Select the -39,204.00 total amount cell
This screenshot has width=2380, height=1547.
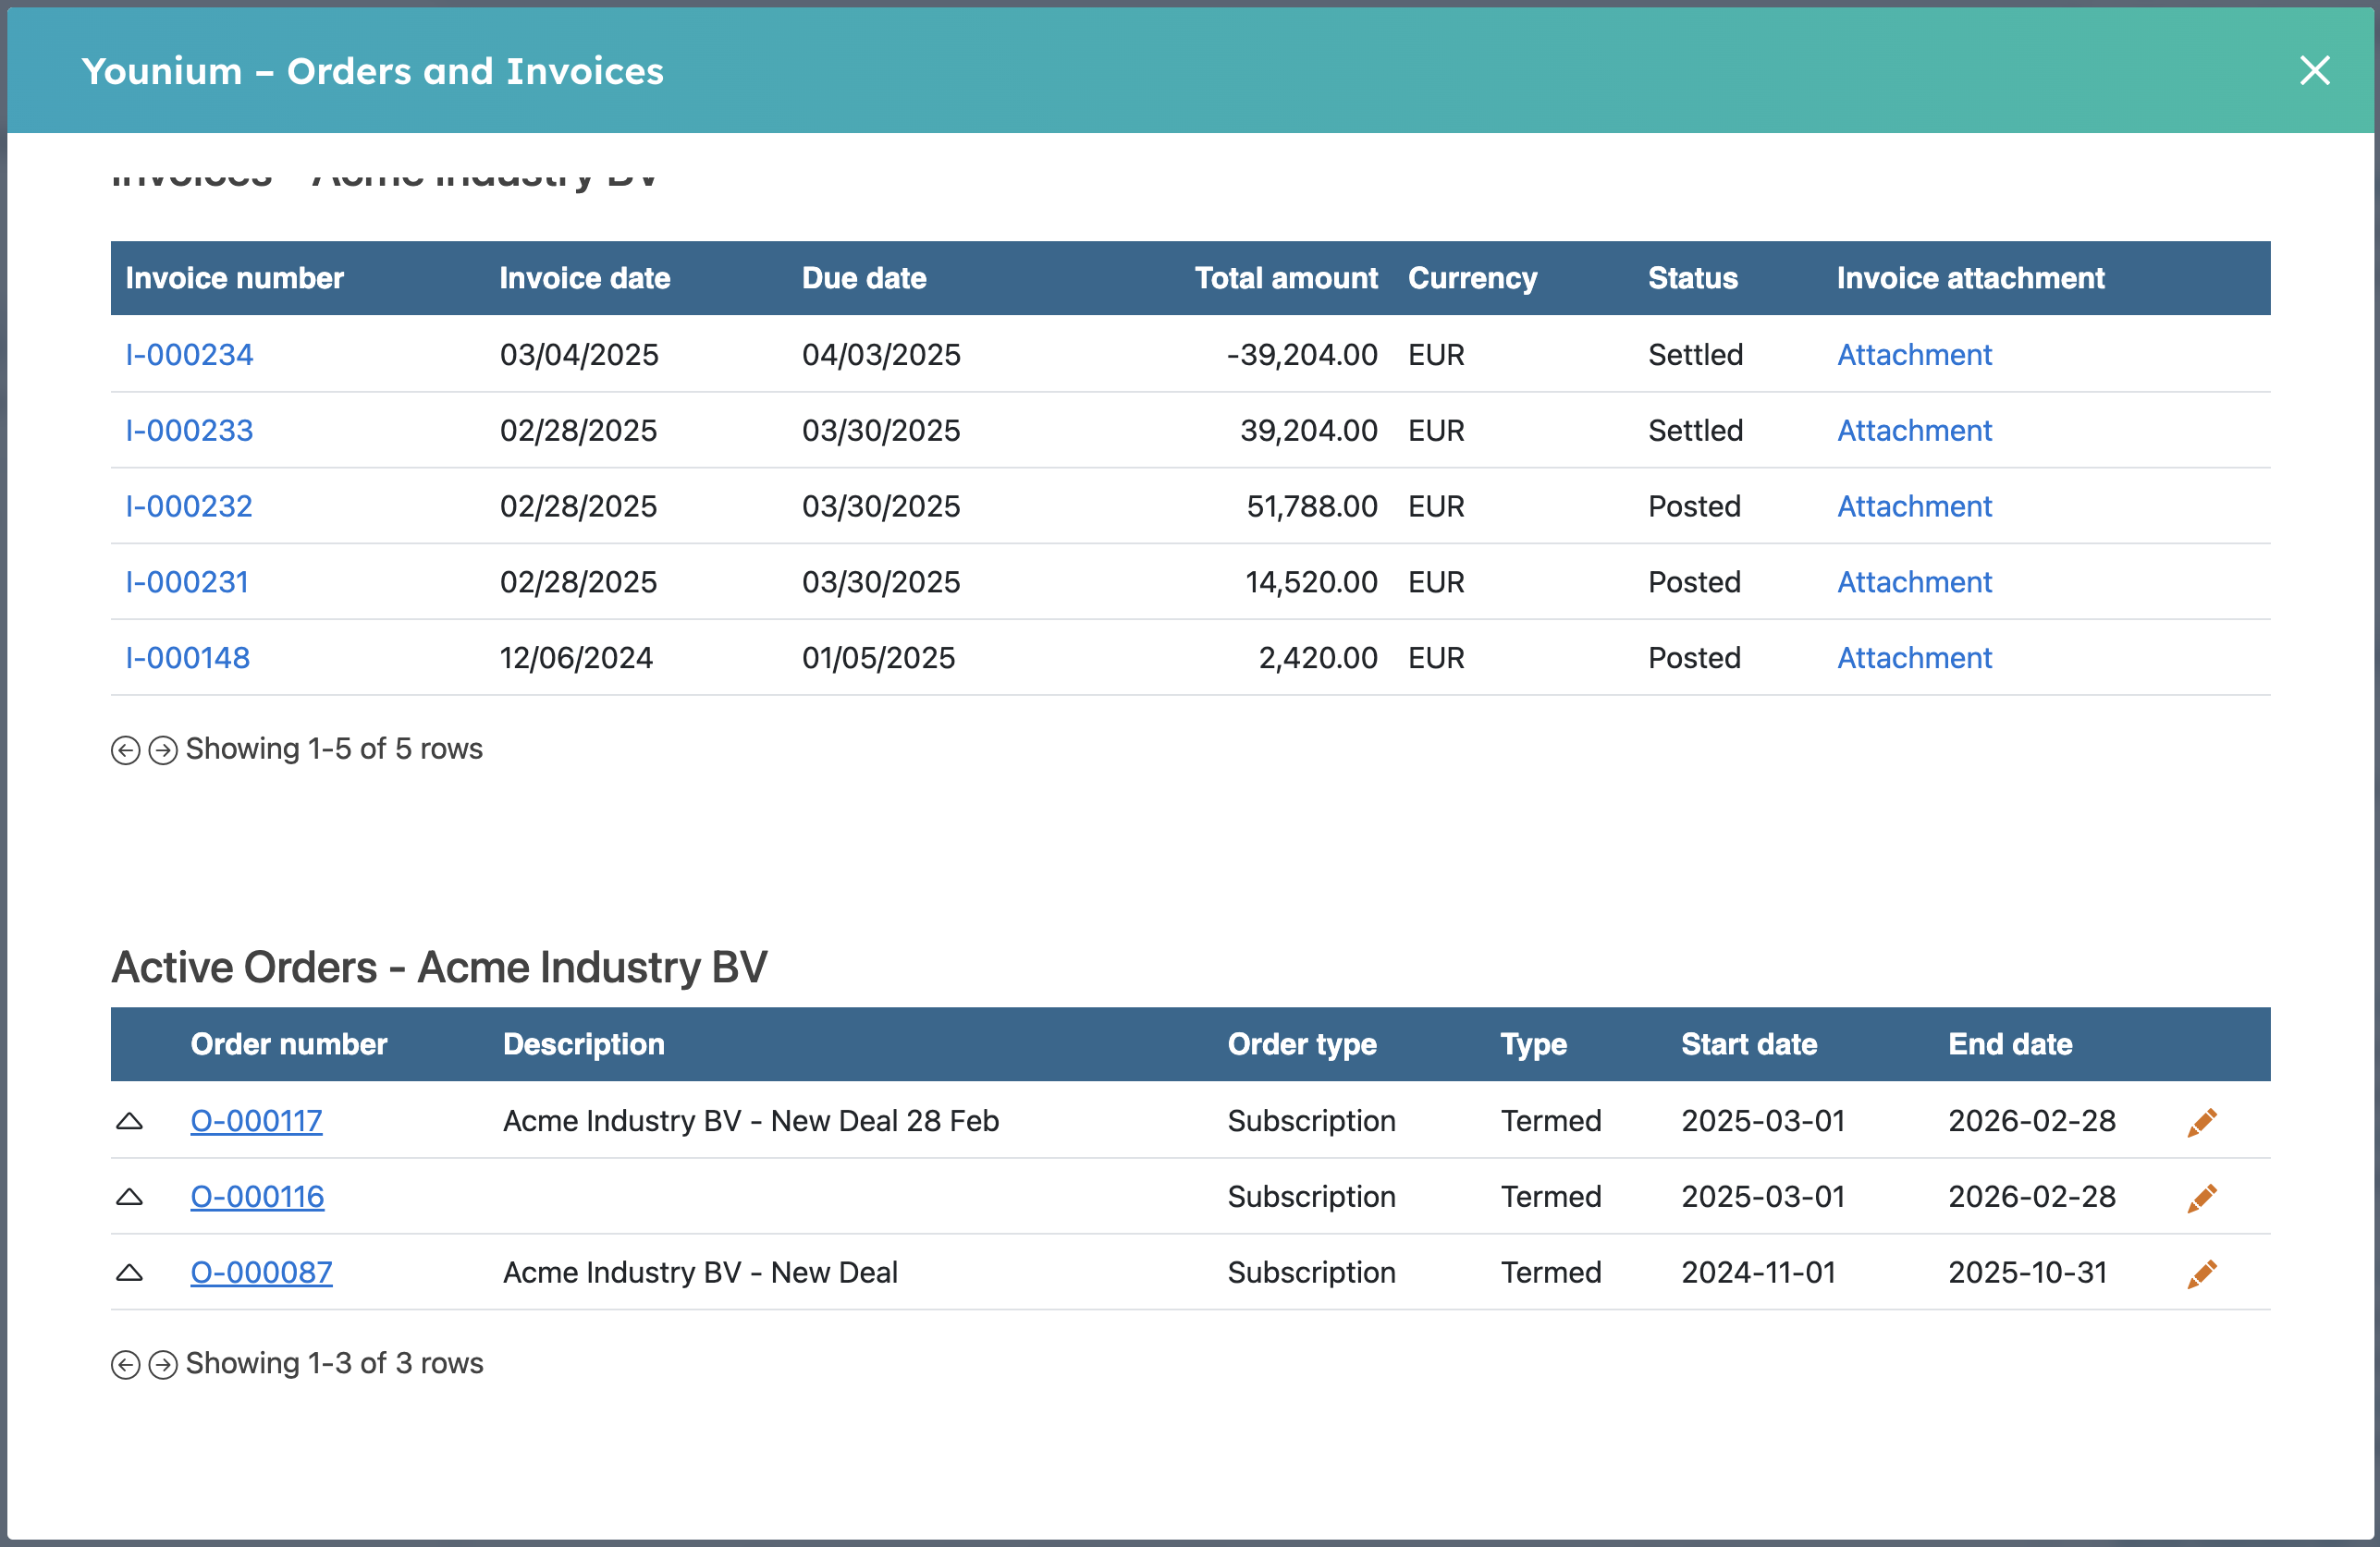coord(1302,355)
